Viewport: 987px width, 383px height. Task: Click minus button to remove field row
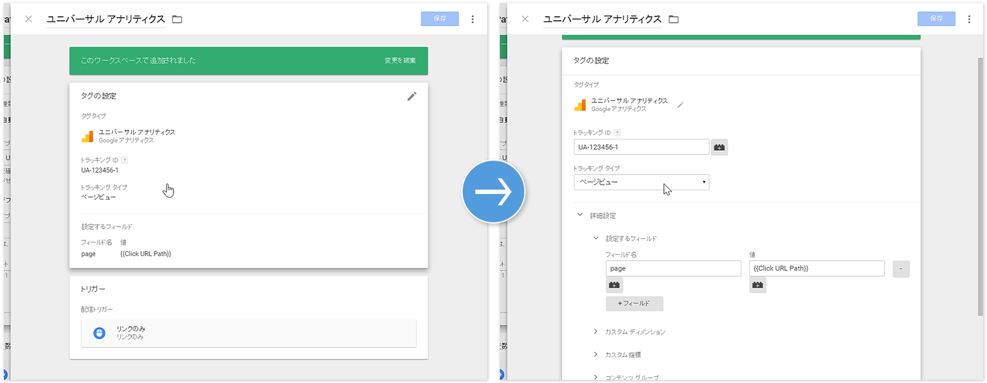click(902, 269)
